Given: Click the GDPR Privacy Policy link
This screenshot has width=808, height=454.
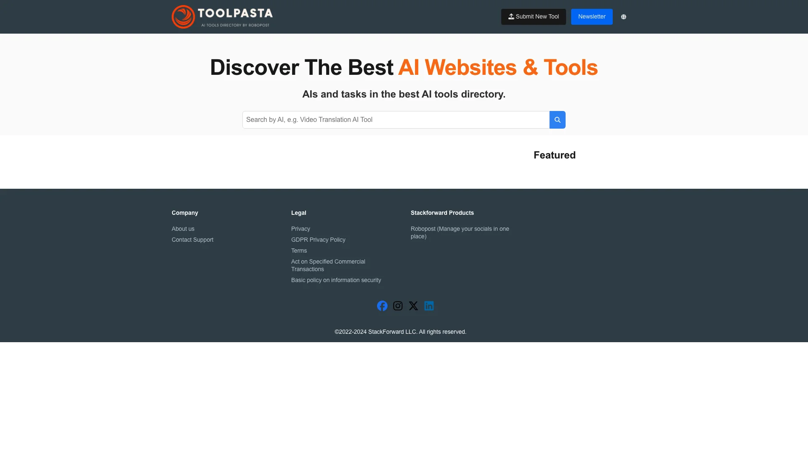Looking at the screenshot, I should pos(318,240).
